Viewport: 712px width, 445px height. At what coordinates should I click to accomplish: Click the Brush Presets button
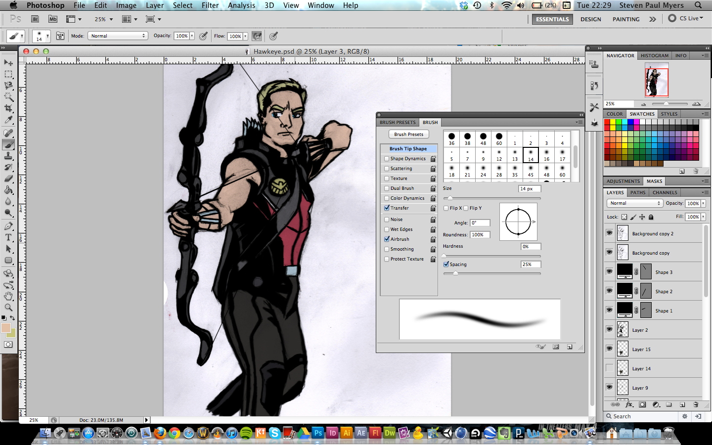tap(409, 134)
